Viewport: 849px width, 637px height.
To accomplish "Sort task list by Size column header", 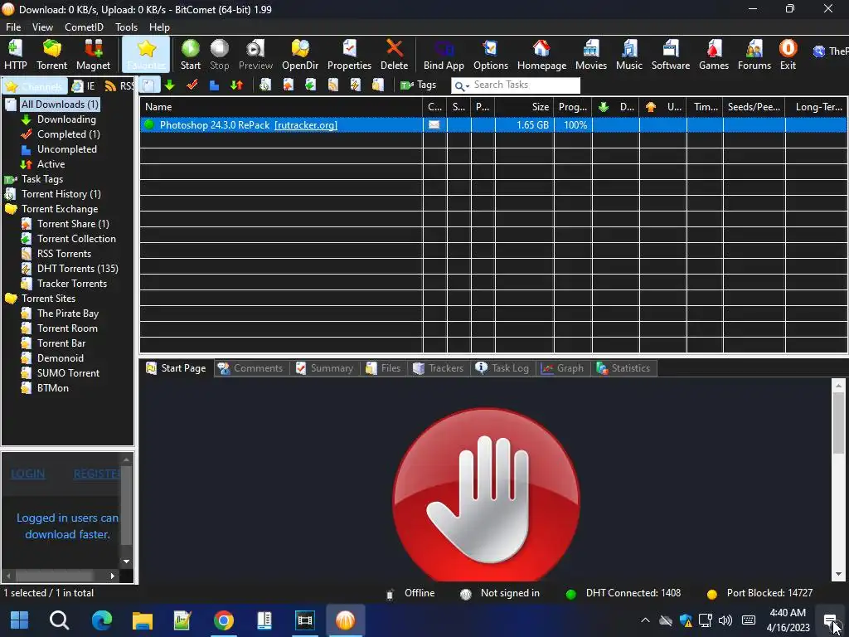I will 524,107.
